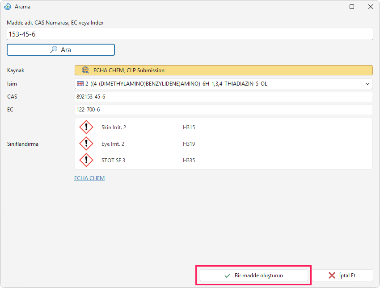Click the CAS number field 892153-45-6

224,97
